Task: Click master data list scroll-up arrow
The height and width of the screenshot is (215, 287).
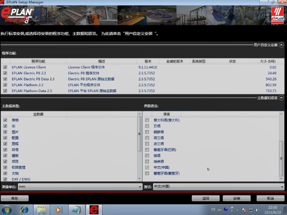Action: [140, 114]
